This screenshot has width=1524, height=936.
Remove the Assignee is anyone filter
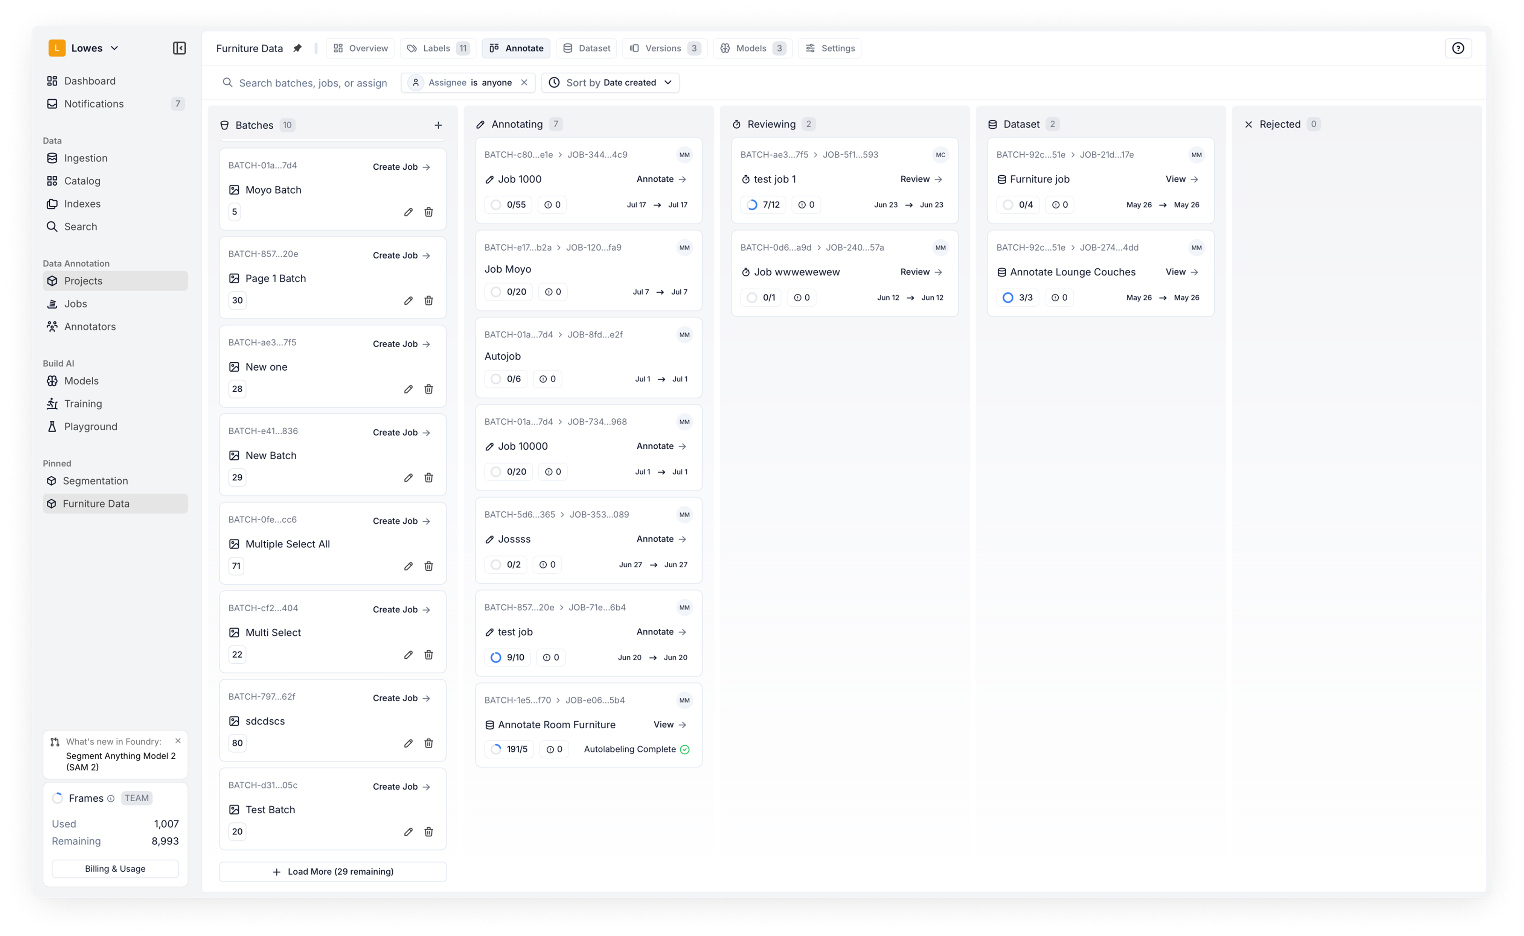tap(524, 83)
